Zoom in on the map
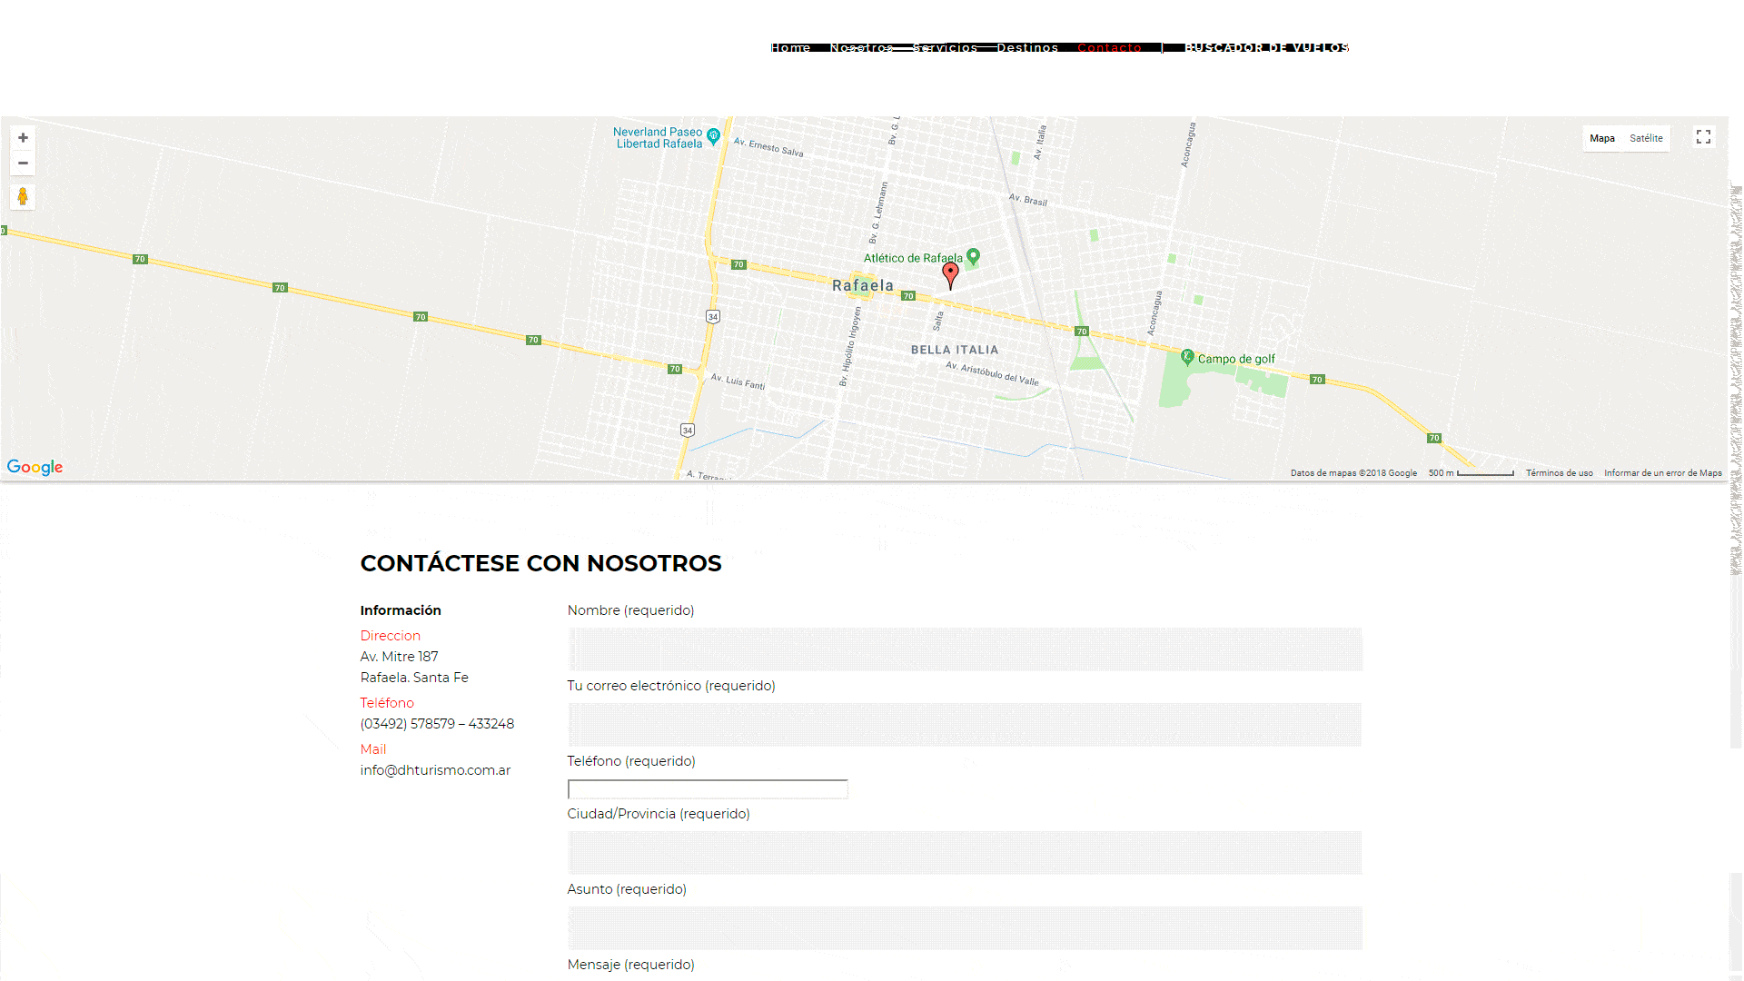1744x981 pixels. tap(23, 138)
